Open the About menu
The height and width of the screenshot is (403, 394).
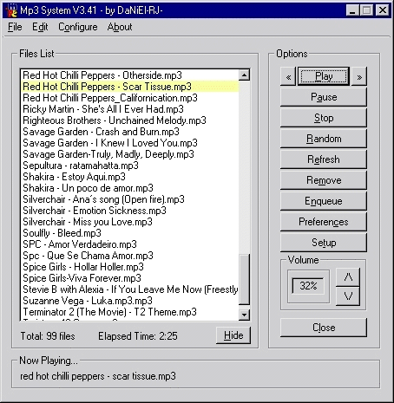(120, 27)
